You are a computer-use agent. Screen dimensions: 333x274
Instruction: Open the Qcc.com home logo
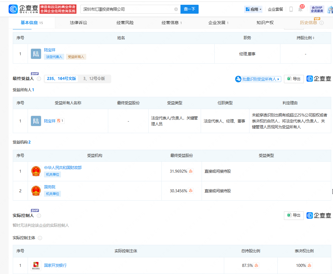[x=23, y=9]
